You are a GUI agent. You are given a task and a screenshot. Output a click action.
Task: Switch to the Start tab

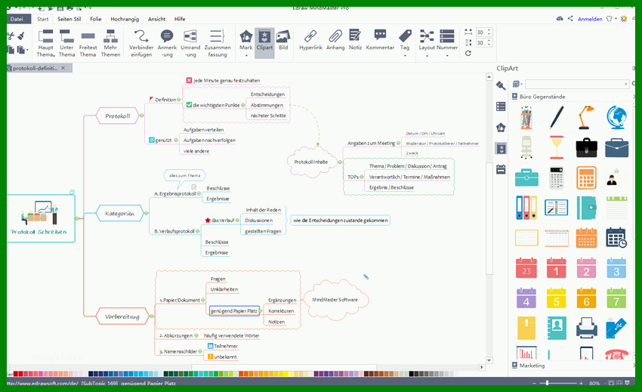click(42, 19)
